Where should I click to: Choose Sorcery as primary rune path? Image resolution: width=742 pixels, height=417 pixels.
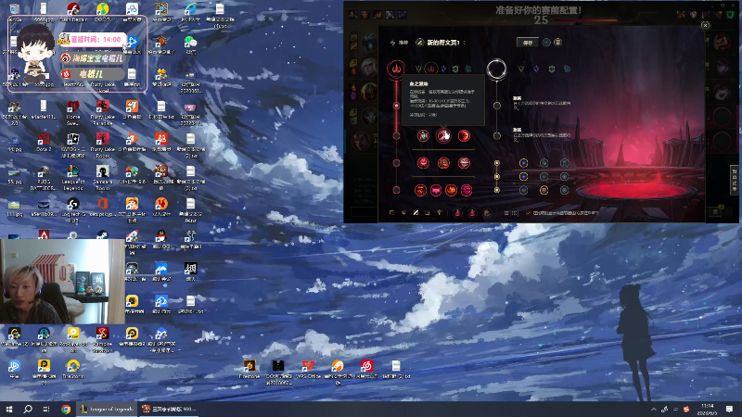click(443, 69)
